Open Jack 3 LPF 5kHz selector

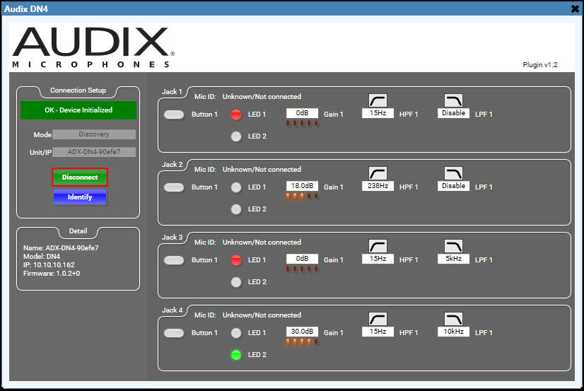pyautogui.click(x=453, y=259)
